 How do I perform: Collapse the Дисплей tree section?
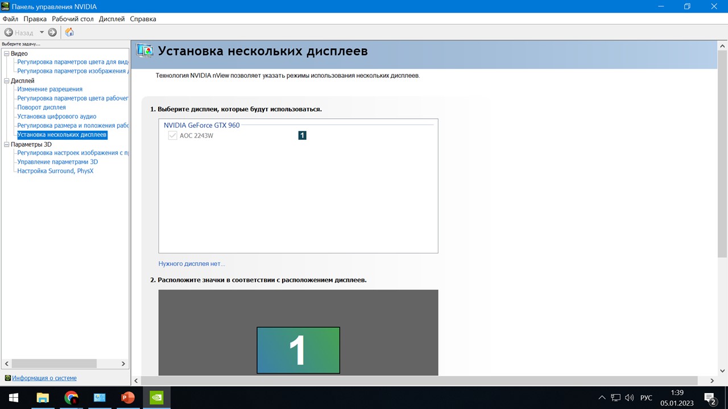point(7,81)
